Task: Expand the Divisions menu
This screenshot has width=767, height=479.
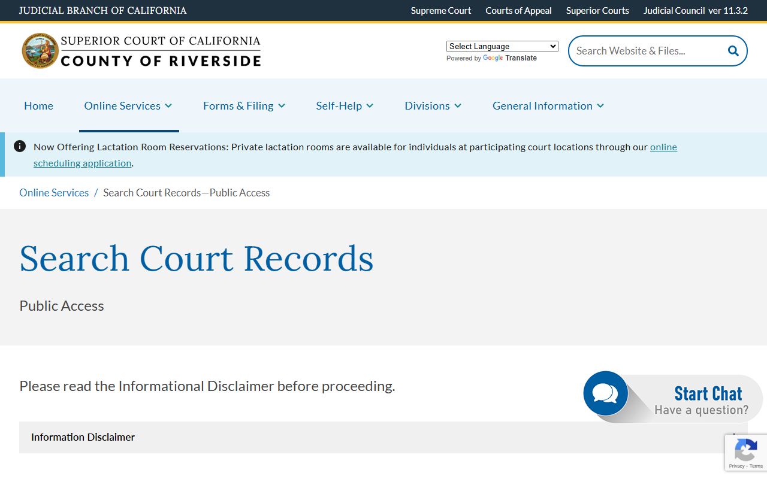Action: tap(433, 105)
